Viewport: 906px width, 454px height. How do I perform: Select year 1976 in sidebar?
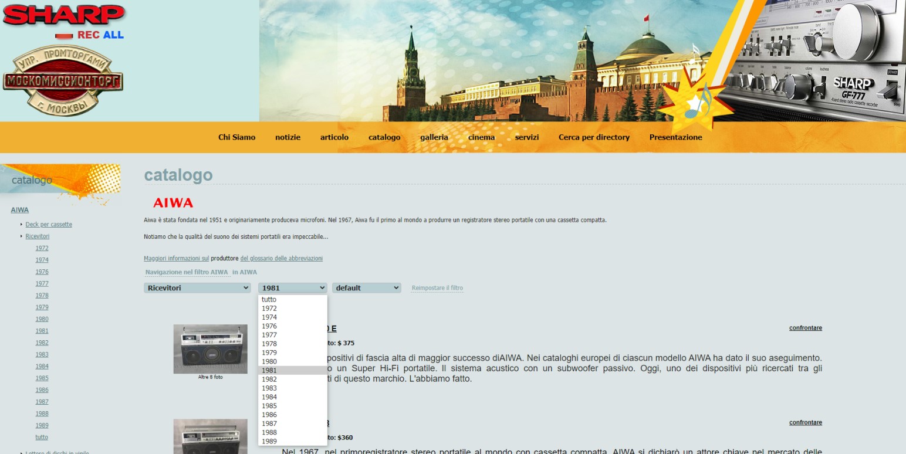(x=42, y=272)
